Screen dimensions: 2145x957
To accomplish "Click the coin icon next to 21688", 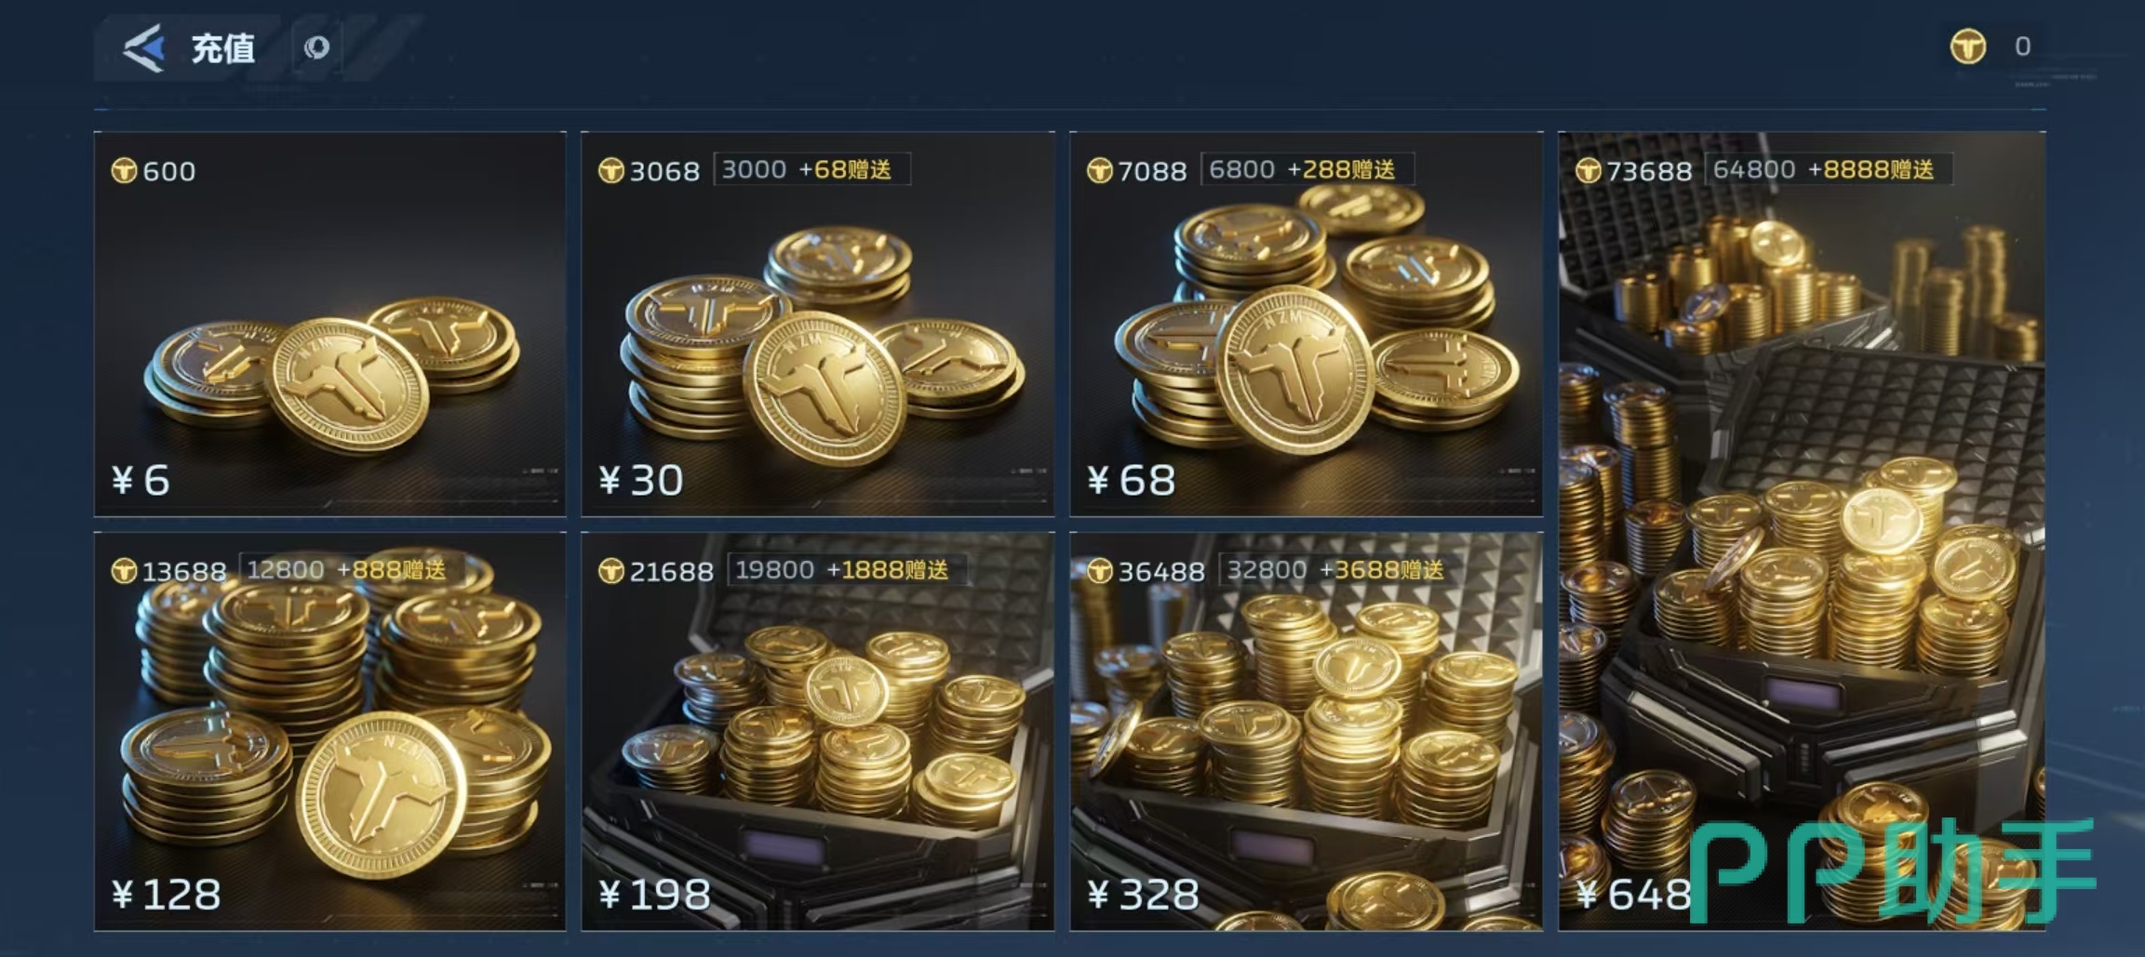I will [611, 571].
